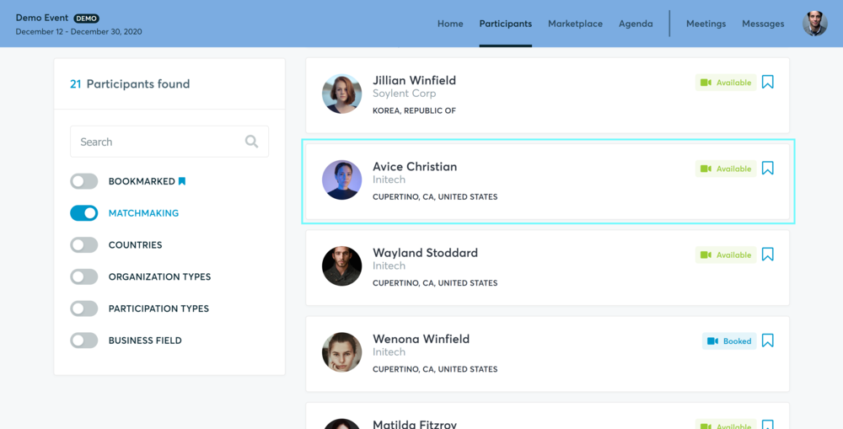Turn off the Matchmaking toggle
The width and height of the screenshot is (843, 429).
(83, 213)
